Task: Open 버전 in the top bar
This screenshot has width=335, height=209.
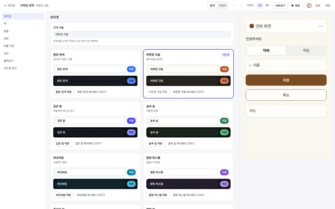Action: [x=328, y=5]
